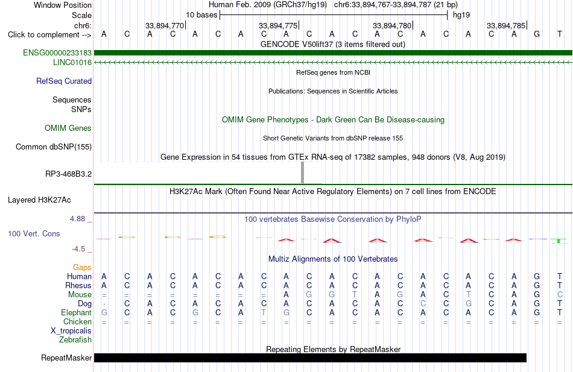The height and width of the screenshot is (372, 573).
Task: Click the green T in the PhyloP conservation logo
Action: [x=559, y=241]
